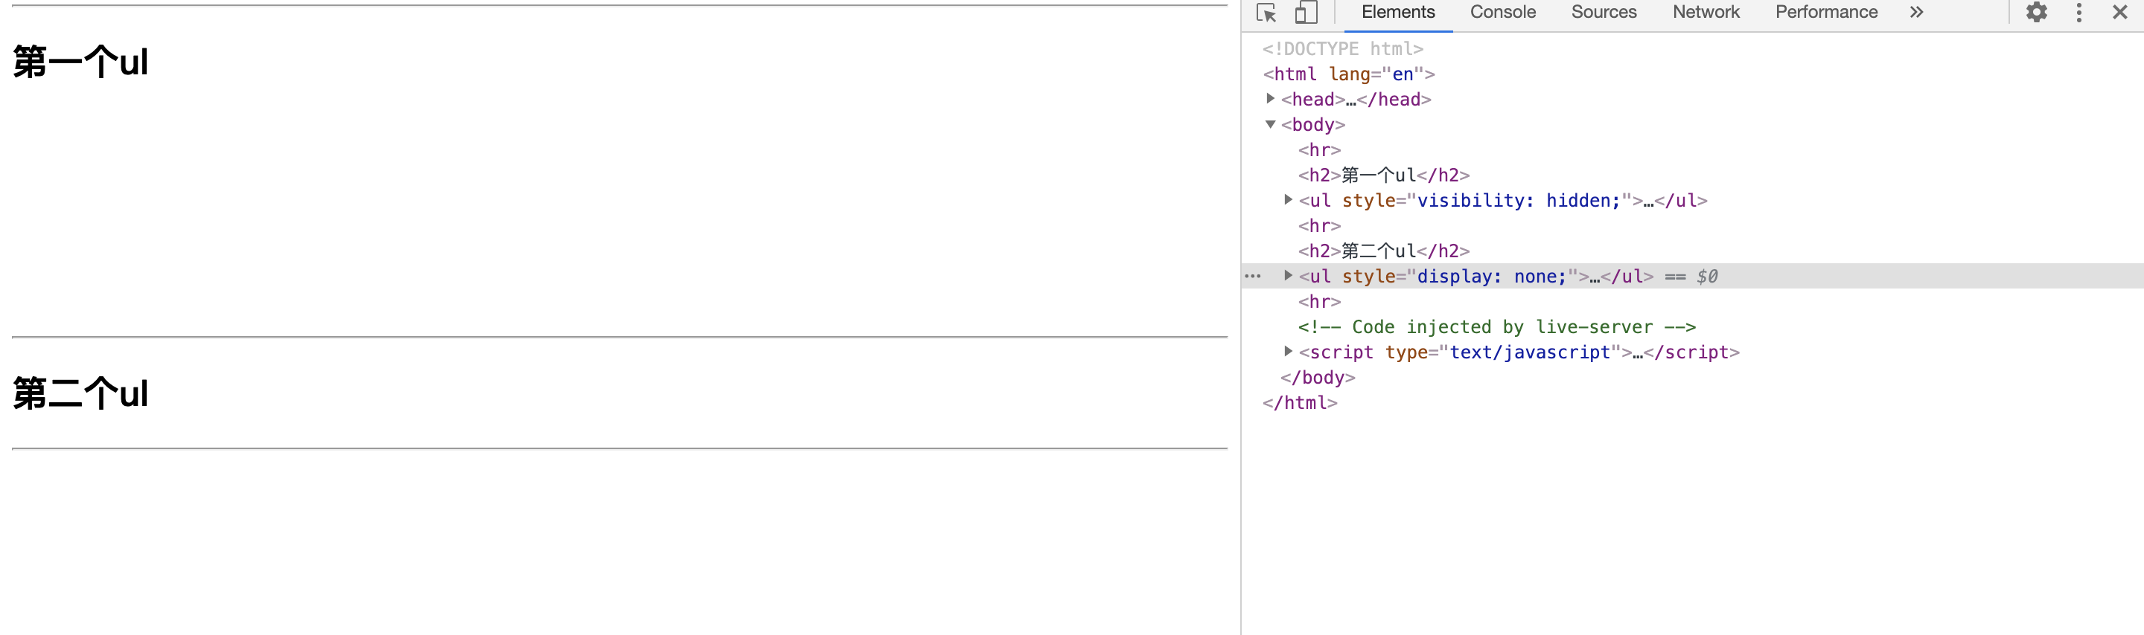Image resolution: width=2144 pixels, height=635 pixels.
Task: Open the Network tab
Action: coord(1706,13)
